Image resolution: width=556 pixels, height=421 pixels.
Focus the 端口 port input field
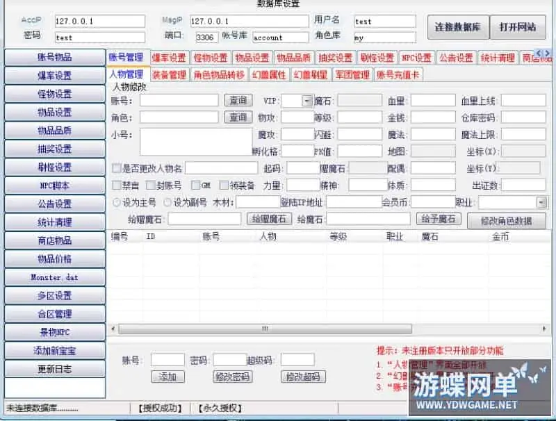point(206,38)
